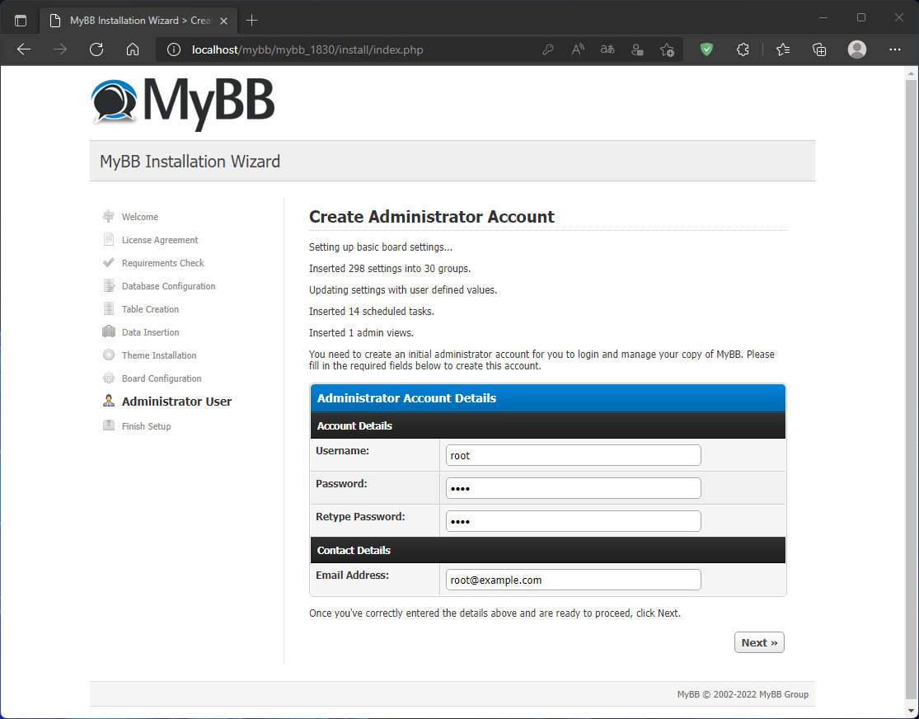Open the browser profile avatar

coord(857,49)
